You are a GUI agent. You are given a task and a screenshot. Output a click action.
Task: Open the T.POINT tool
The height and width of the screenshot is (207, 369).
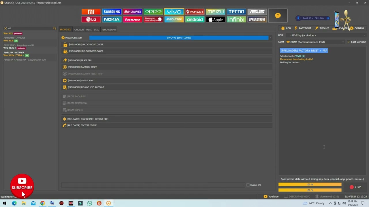(x=322, y=28)
